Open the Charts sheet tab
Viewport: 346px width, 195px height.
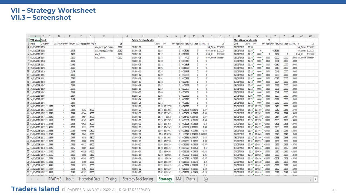(x=190, y=179)
